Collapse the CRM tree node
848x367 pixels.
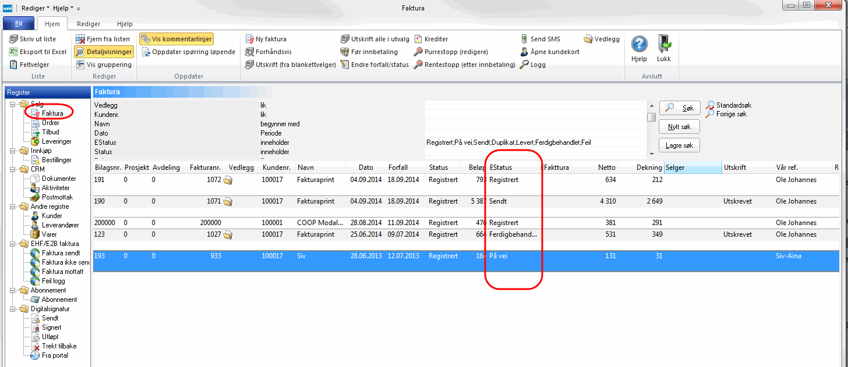pos(13,169)
